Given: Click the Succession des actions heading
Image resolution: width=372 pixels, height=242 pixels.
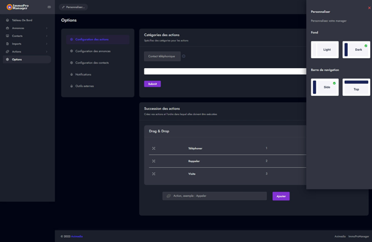Looking at the screenshot, I should point(162,108).
